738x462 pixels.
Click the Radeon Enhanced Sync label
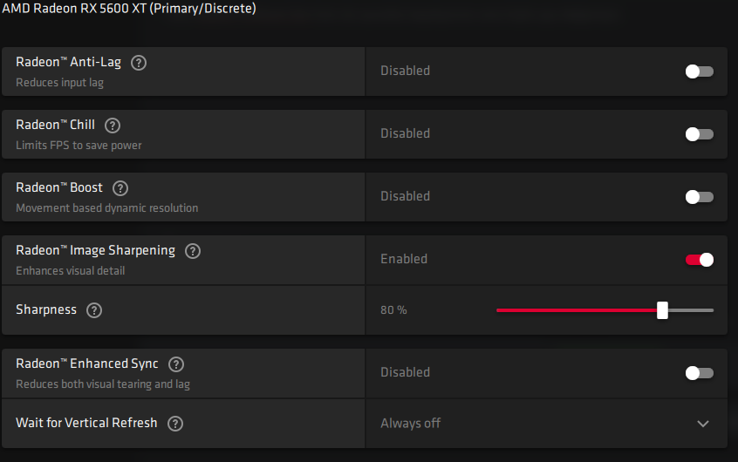87,363
